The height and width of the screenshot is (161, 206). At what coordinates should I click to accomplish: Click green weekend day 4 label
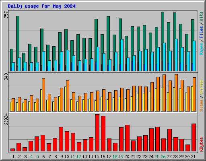[31, 157]
